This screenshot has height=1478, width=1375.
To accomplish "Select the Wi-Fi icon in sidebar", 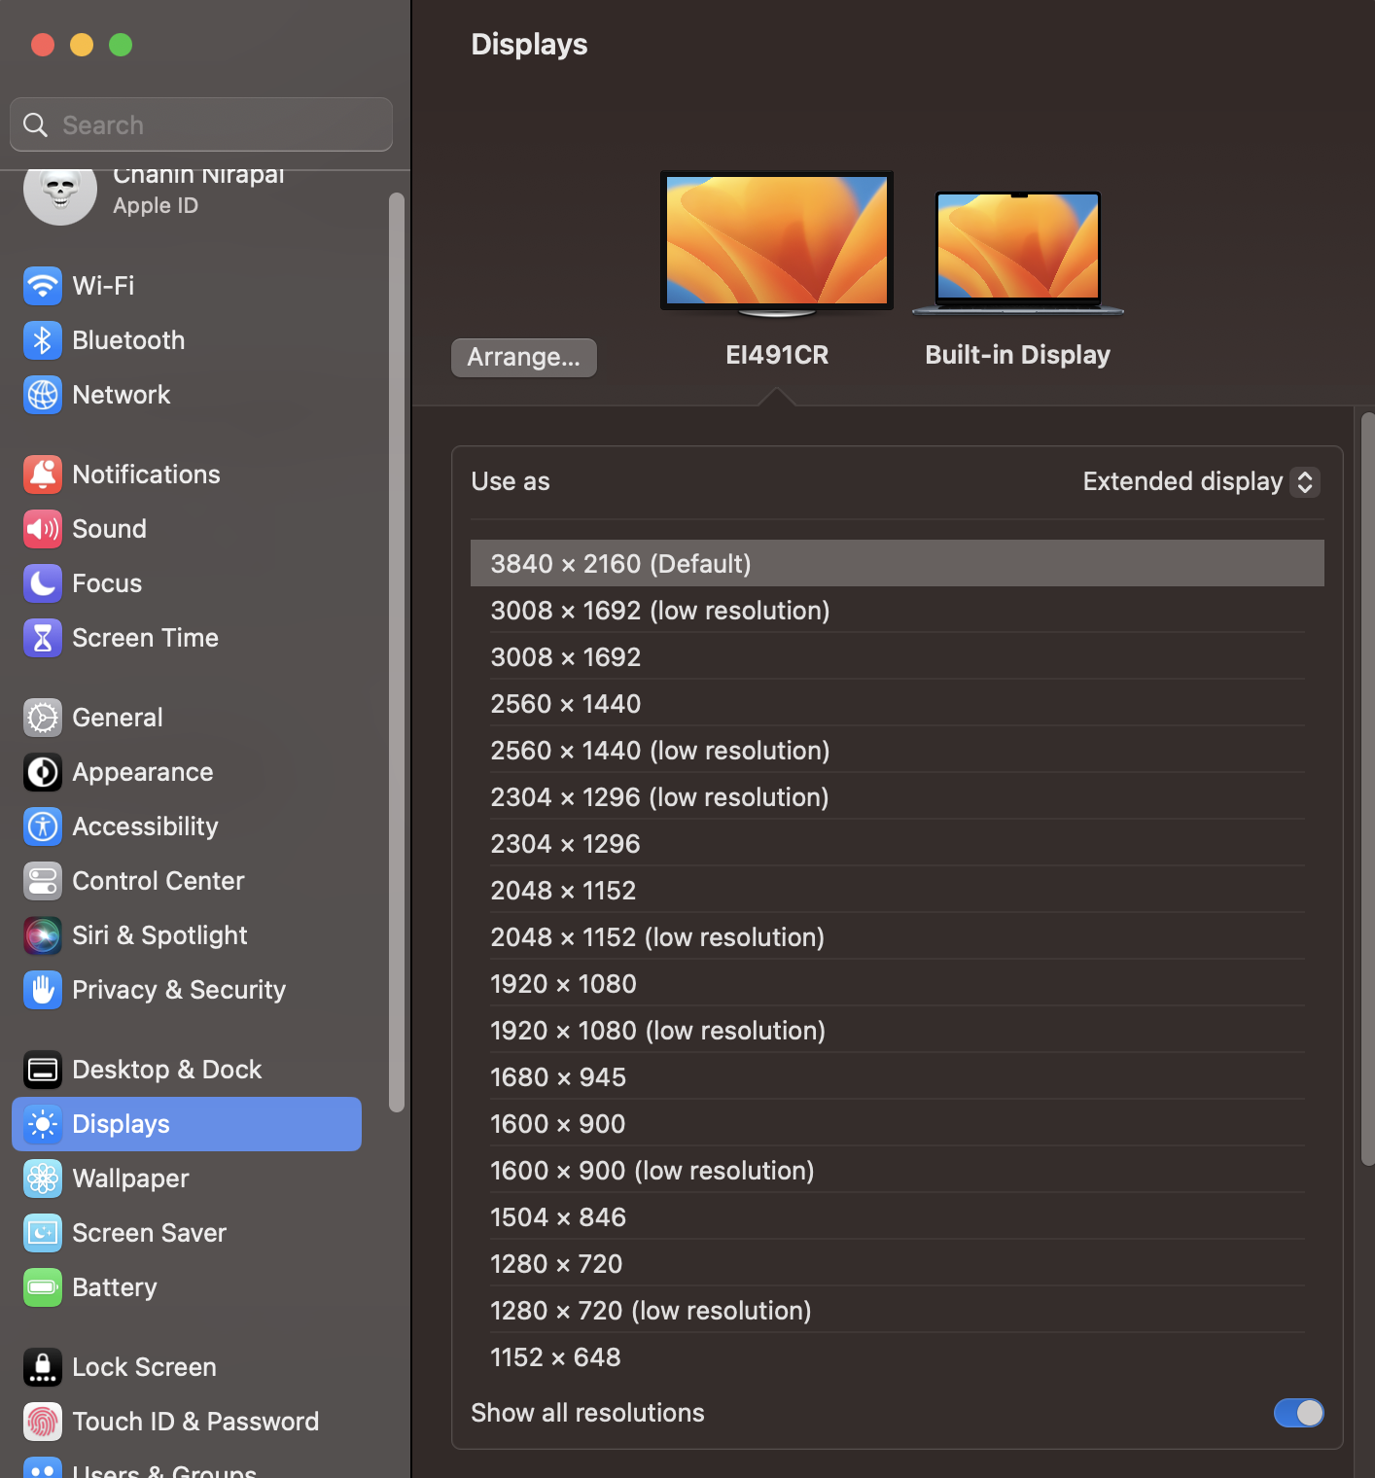I will 43,286.
